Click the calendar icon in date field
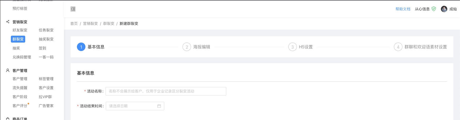Viewport: 460px width, 120px height. pyautogui.click(x=159, y=106)
